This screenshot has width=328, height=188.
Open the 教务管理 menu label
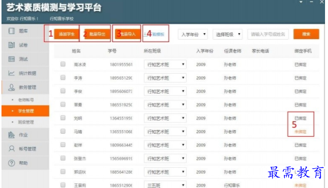pos(28,88)
